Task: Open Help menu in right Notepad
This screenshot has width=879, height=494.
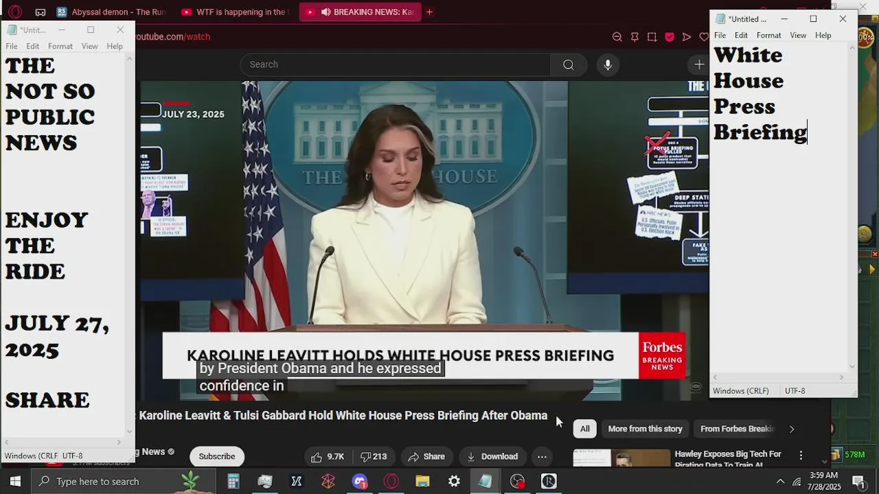Action: pyautogui.click(x=823, y=35)
